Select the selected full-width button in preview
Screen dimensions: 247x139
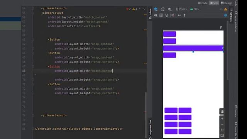(x=193, y=48)
